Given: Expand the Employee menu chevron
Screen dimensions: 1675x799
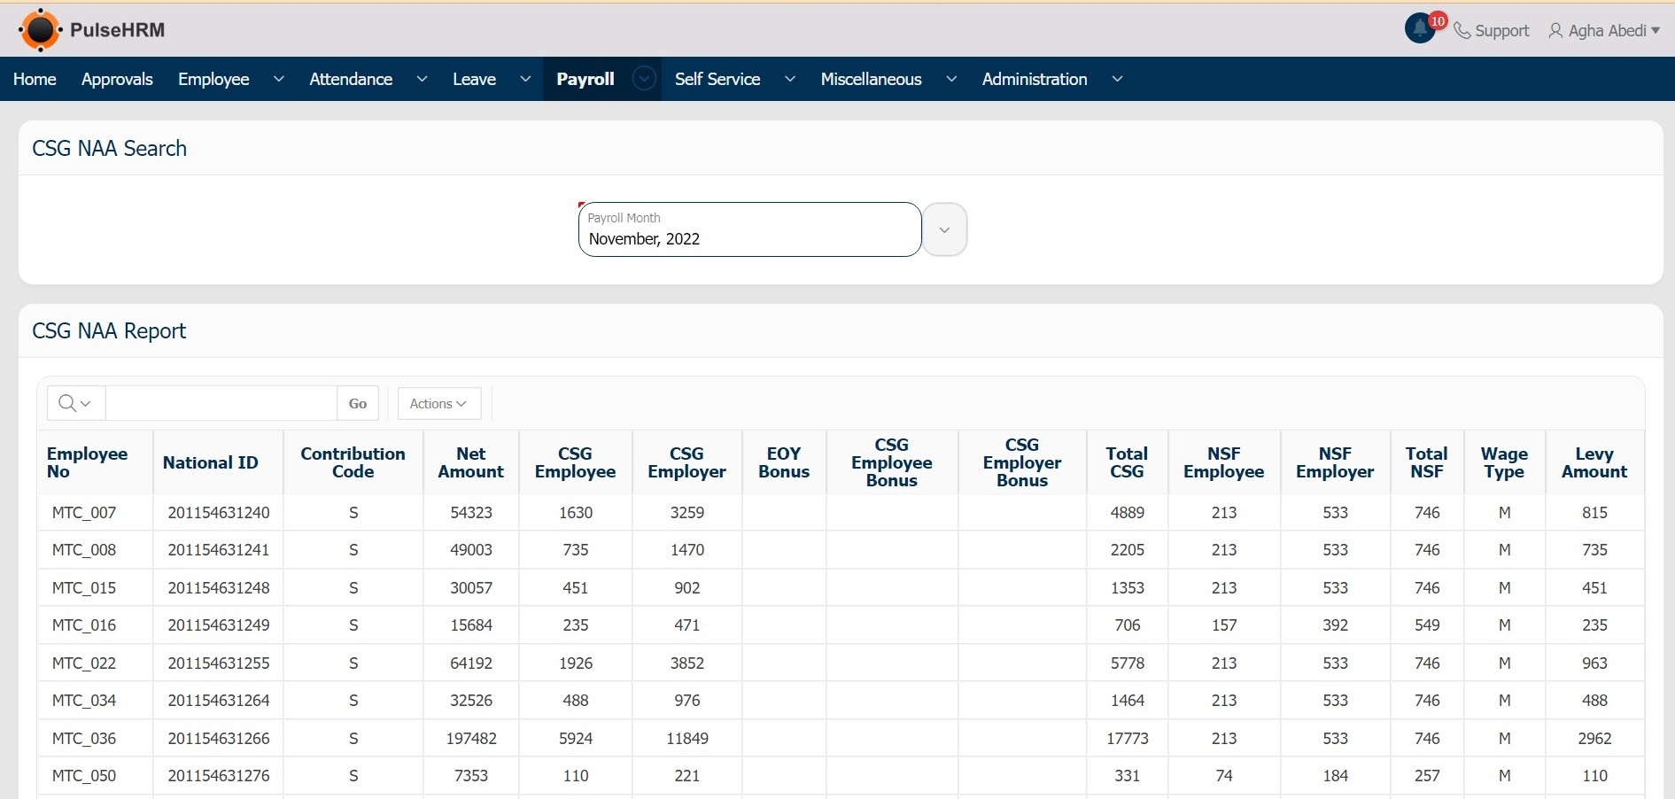Looking at the screenshot, I should (x=278, y=79).
